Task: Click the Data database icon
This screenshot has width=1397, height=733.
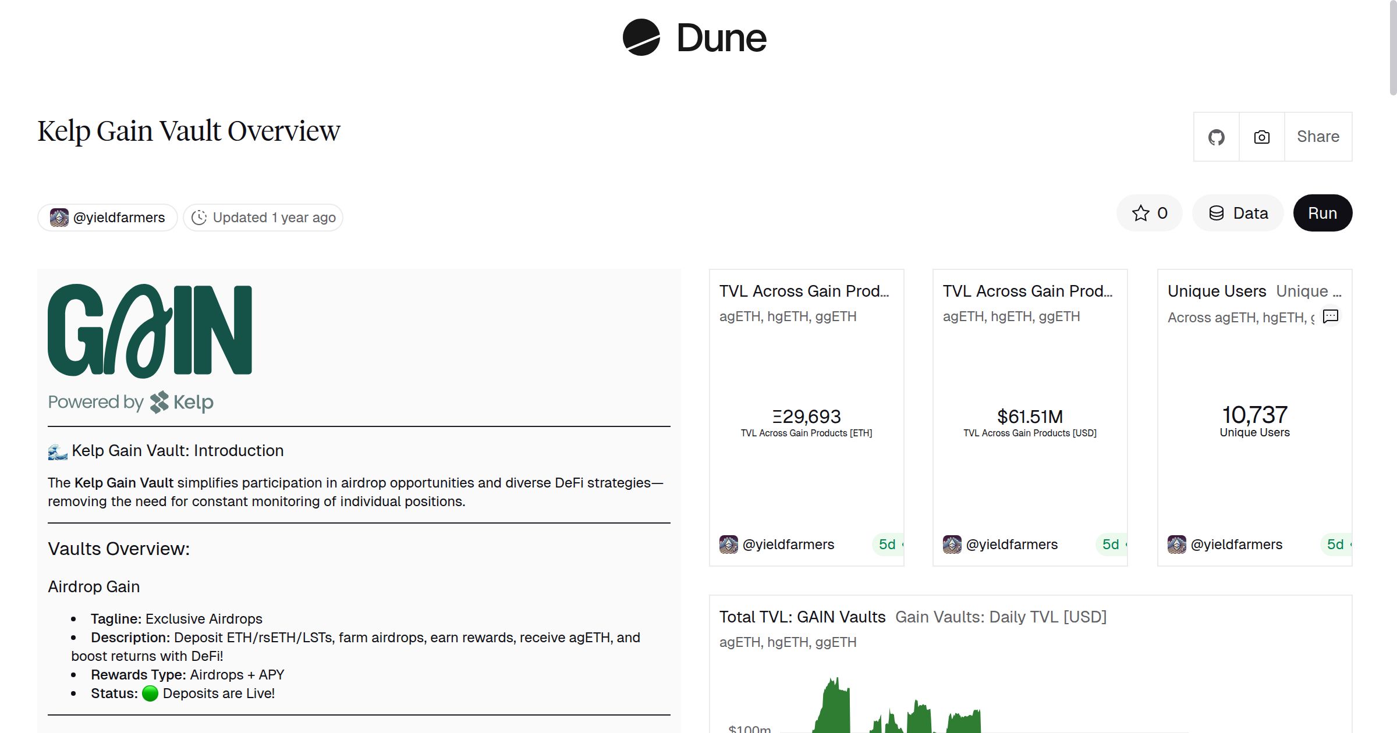Action: point(1217,213)
